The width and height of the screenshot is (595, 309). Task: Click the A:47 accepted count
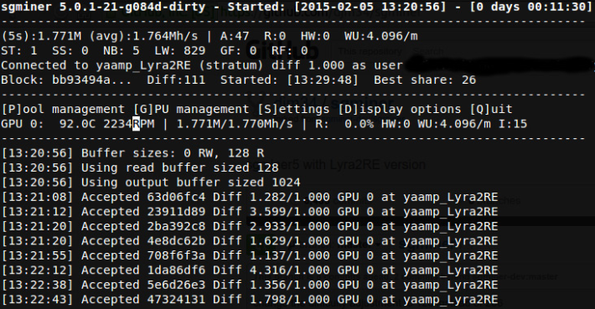[x=234, y=36]
